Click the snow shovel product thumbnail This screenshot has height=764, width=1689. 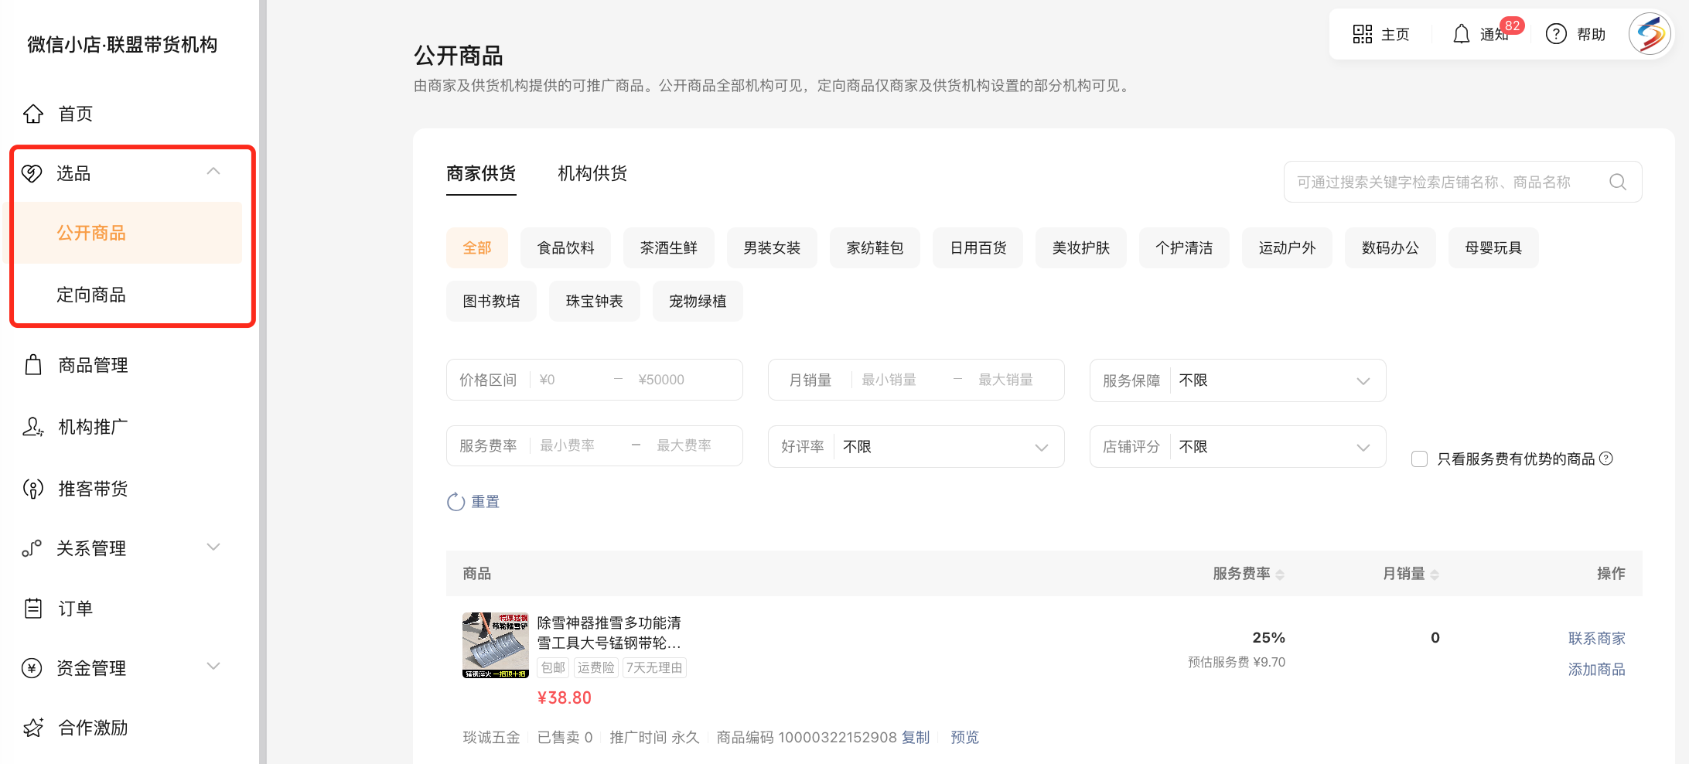pos(495,645)
